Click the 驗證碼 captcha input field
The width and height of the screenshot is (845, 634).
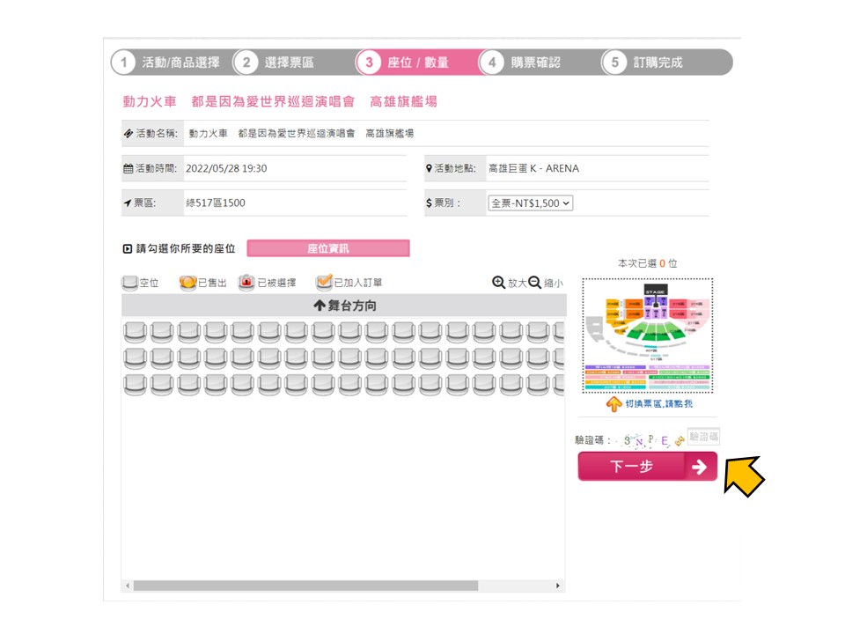703,436
